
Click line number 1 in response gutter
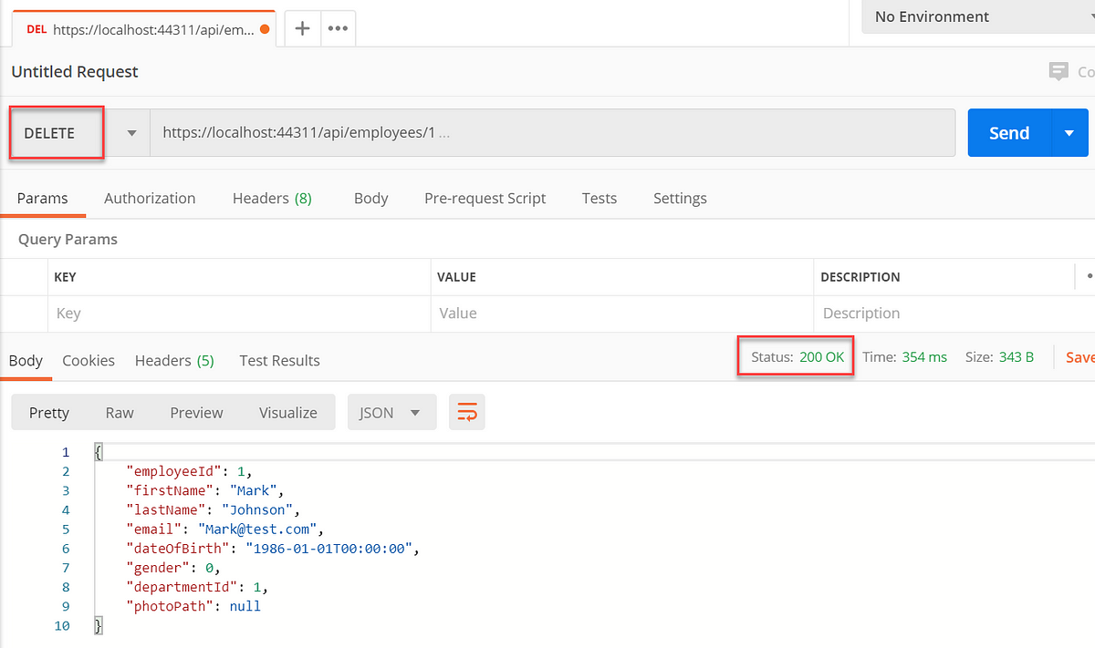point(65,452)
